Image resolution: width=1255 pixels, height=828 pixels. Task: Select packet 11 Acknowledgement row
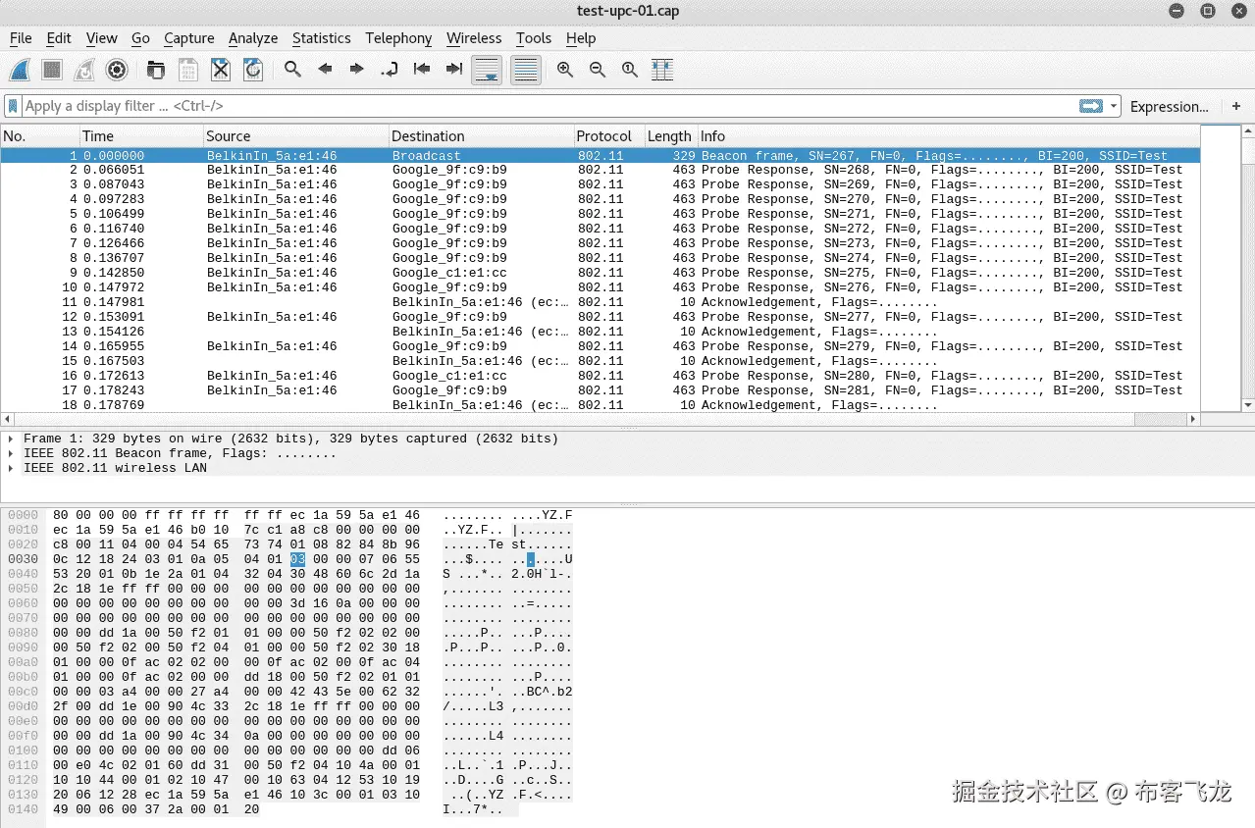pyautogui.click(x=601, y=302)
